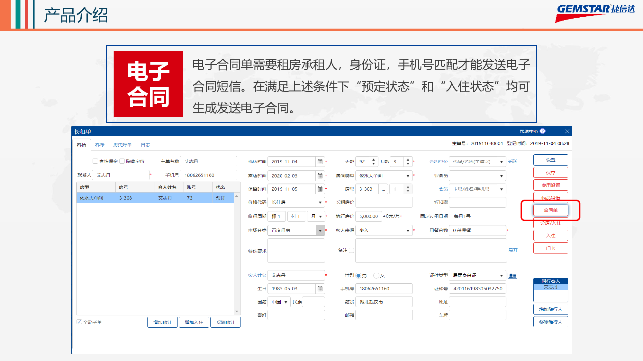
Task: Close the long-term rental dialog
Action: coord(567,131)
